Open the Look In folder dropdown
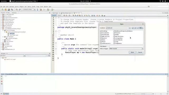 pos(130,28)
